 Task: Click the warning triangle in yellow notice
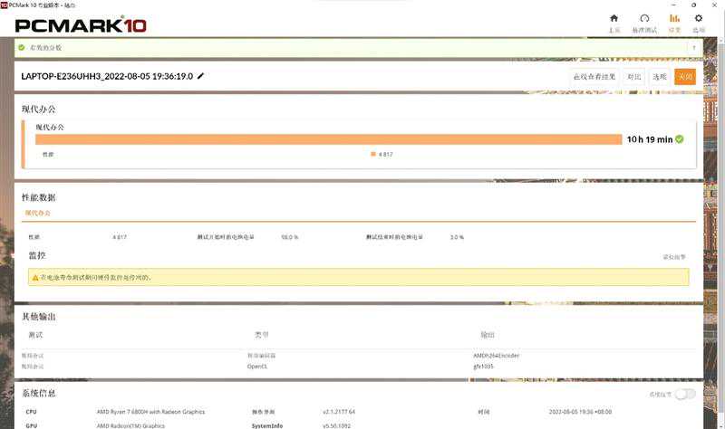pyautogui.click(x=35, y=277)
